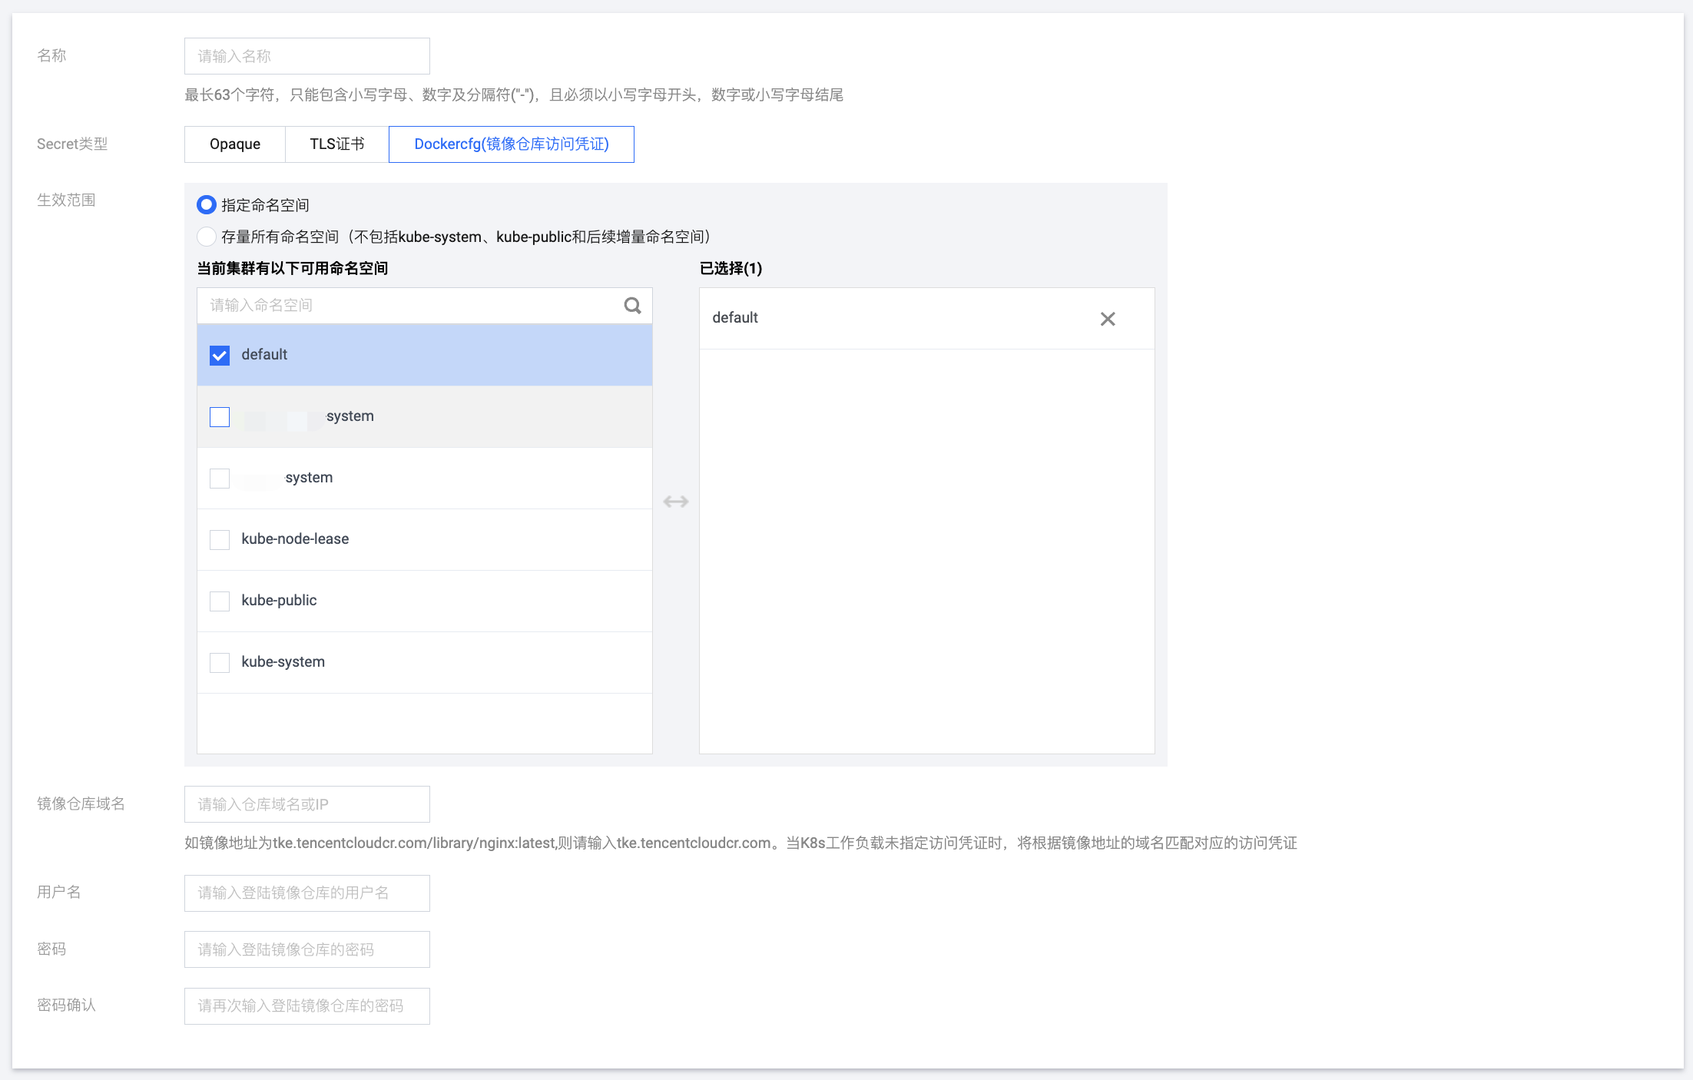This screenshot has height=1080, width=1693.
Task: Select the TLS证书 secret type
Action: tap(337, 144)
